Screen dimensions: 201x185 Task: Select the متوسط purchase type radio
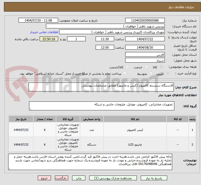pyautogui.click(x=151, y=73)
